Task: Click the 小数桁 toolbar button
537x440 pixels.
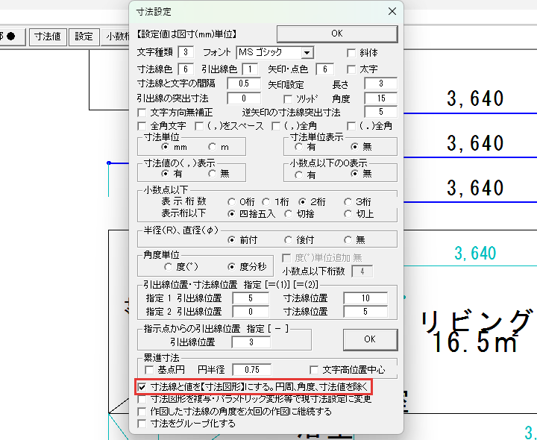Action: tap(116, 37)
